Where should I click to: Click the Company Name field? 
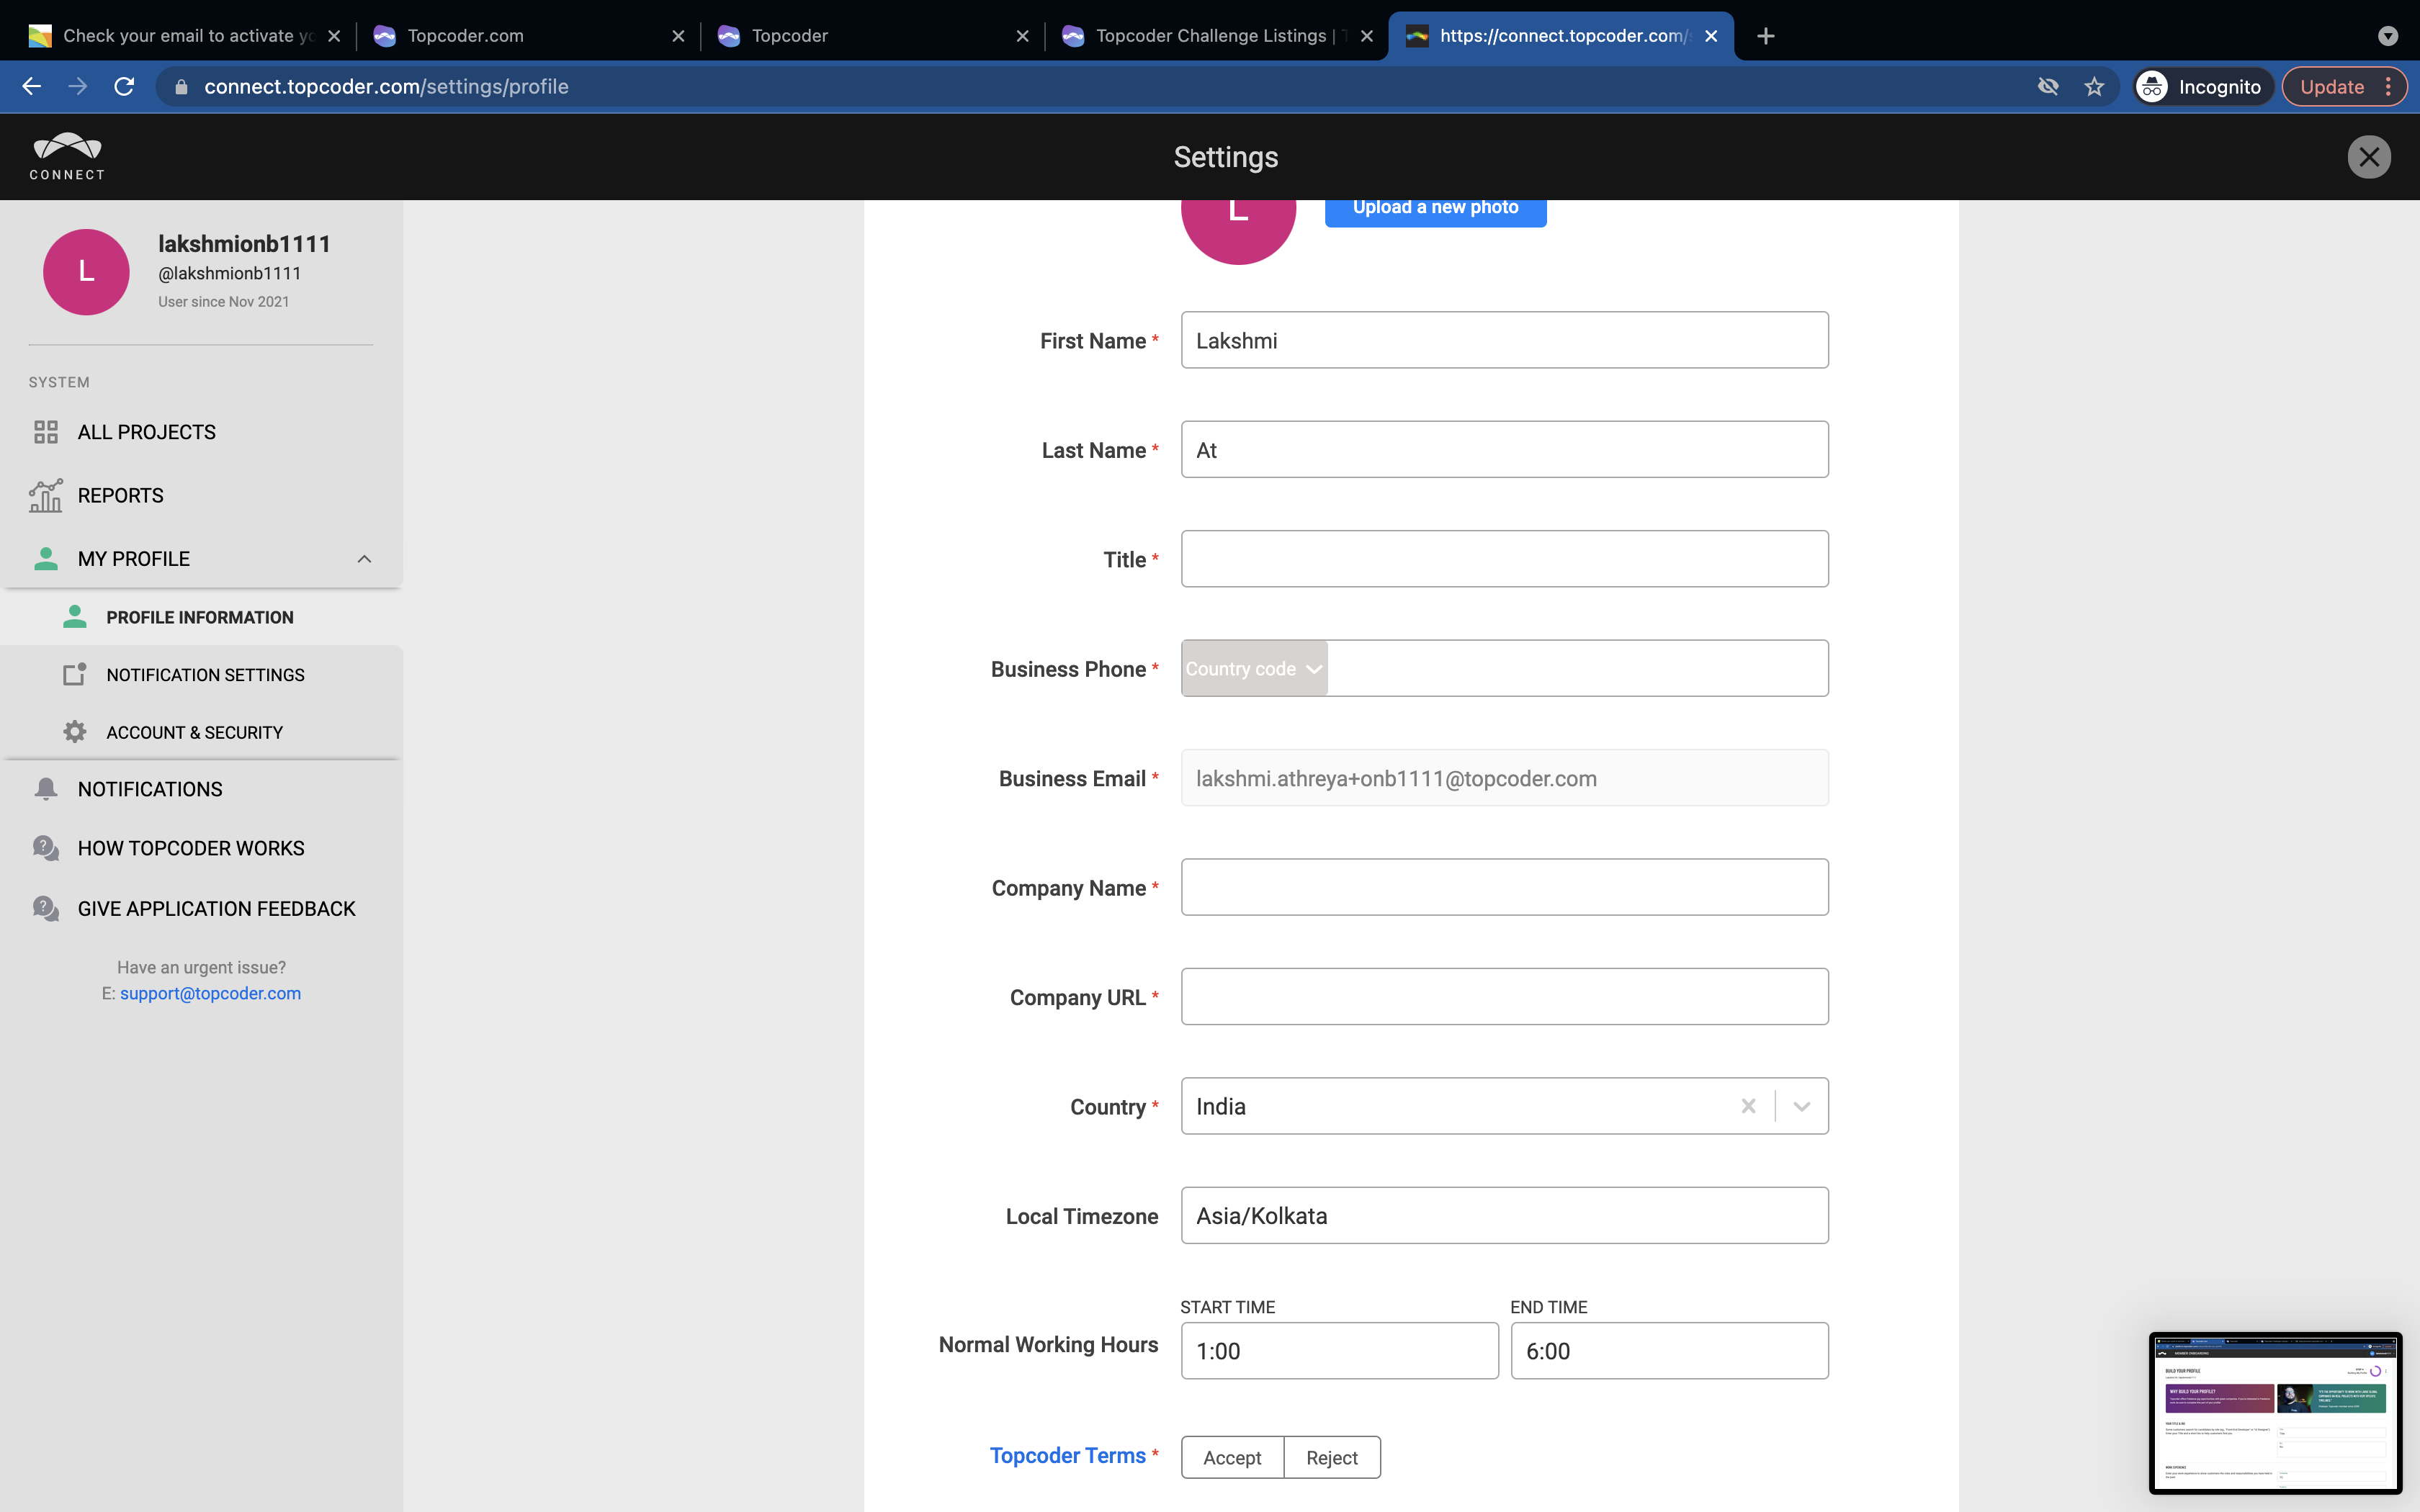pyautogui.click(x=1504, y=887)
